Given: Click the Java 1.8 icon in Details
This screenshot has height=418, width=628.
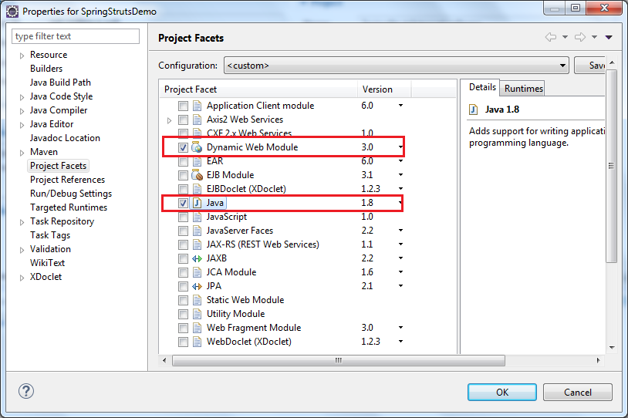Looking at the screenshot, I should pos(474,110).
